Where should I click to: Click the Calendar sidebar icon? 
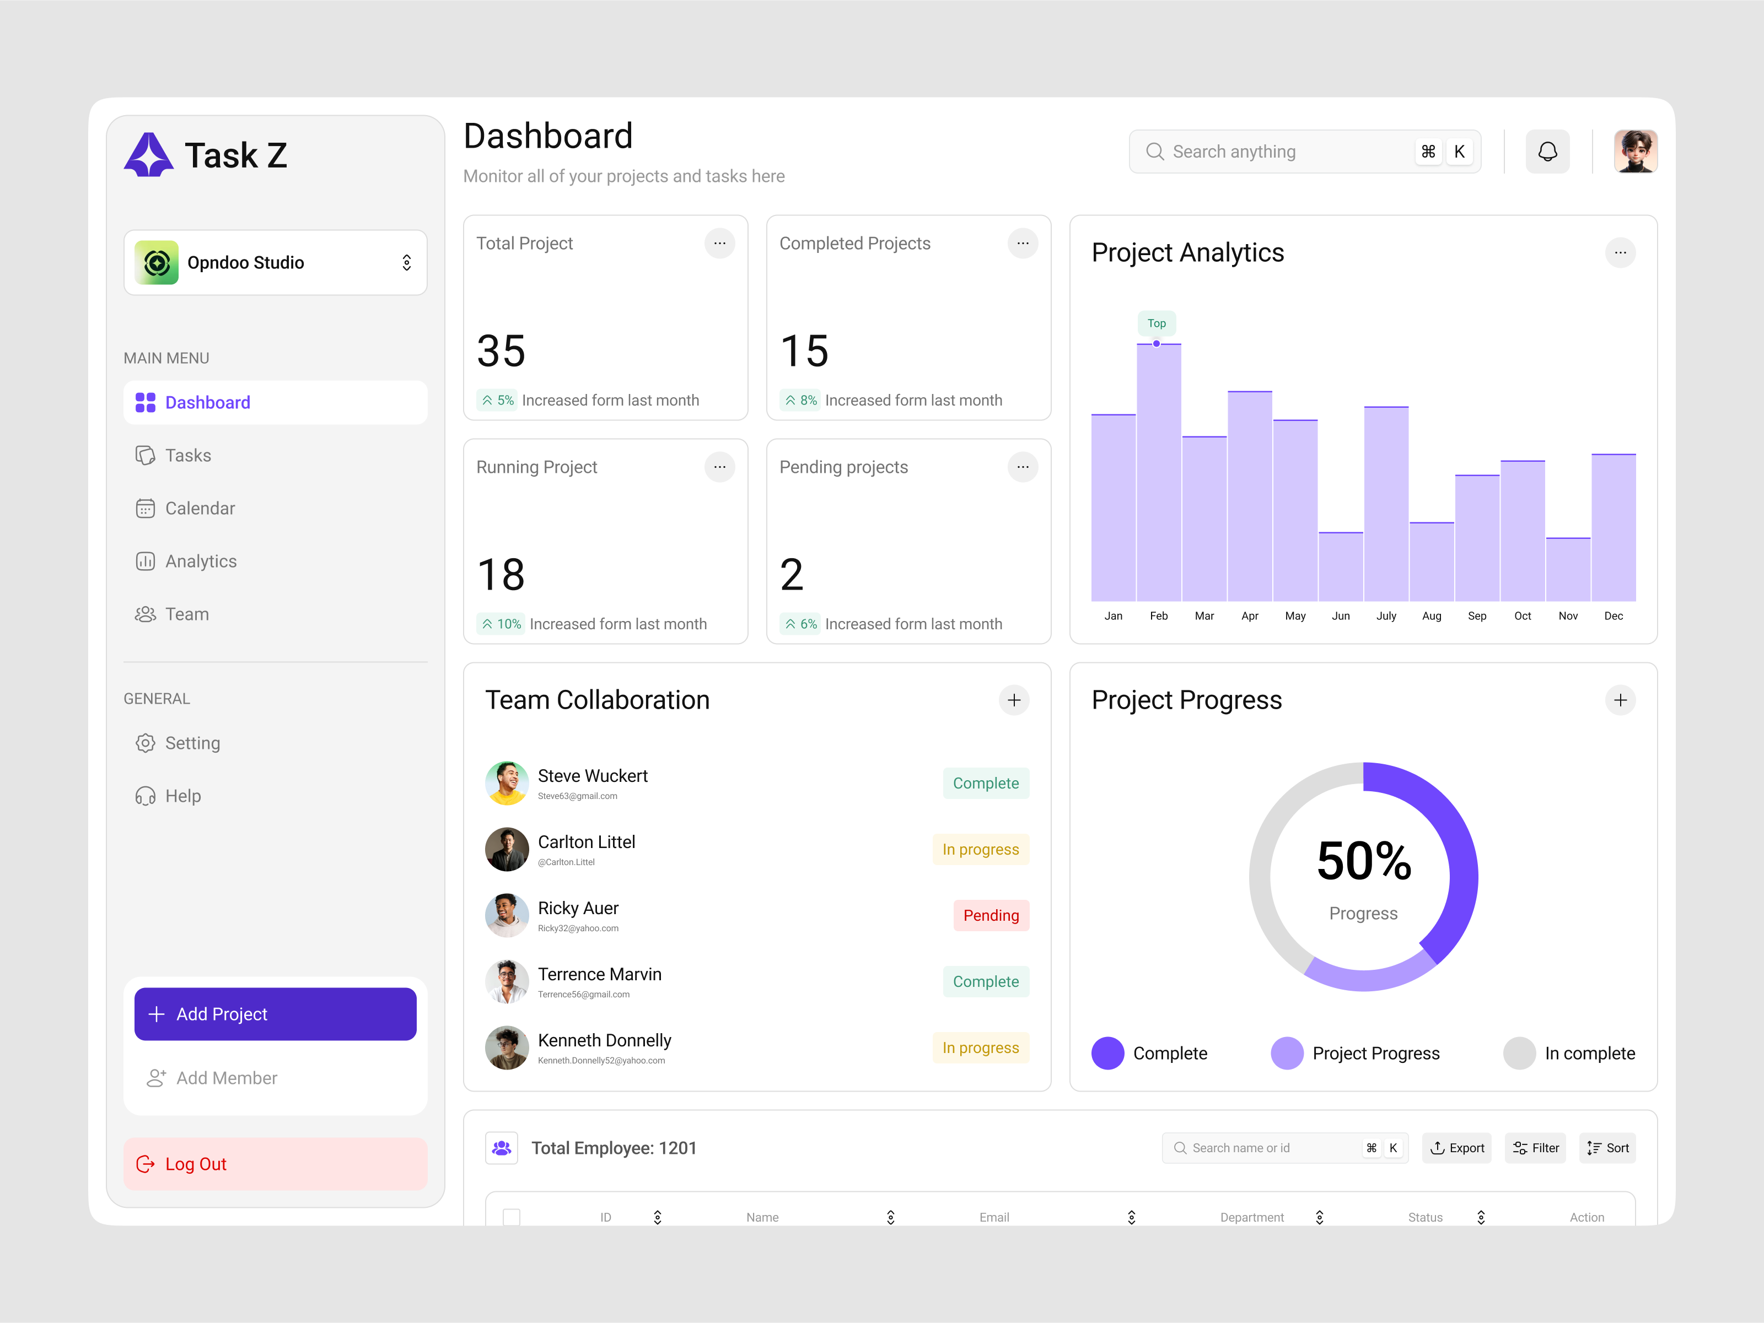pyautogui.click(x=146, y=507)
